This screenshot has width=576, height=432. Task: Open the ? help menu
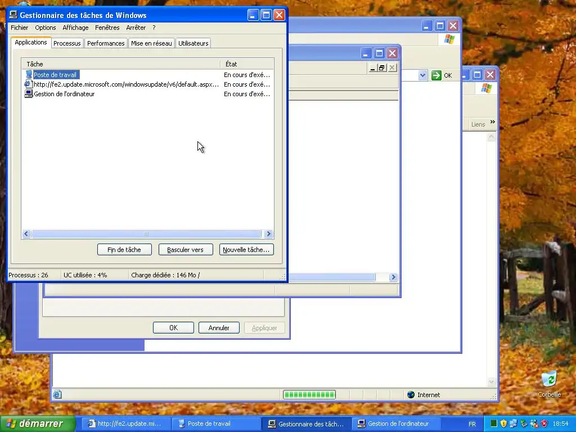tap(154, 28)
